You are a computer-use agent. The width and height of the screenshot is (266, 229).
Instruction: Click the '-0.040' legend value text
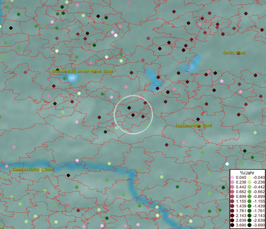coord(259,177)
